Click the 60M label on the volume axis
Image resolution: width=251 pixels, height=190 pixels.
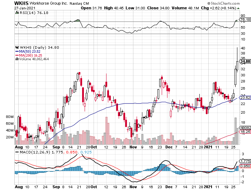coord(10,123)
